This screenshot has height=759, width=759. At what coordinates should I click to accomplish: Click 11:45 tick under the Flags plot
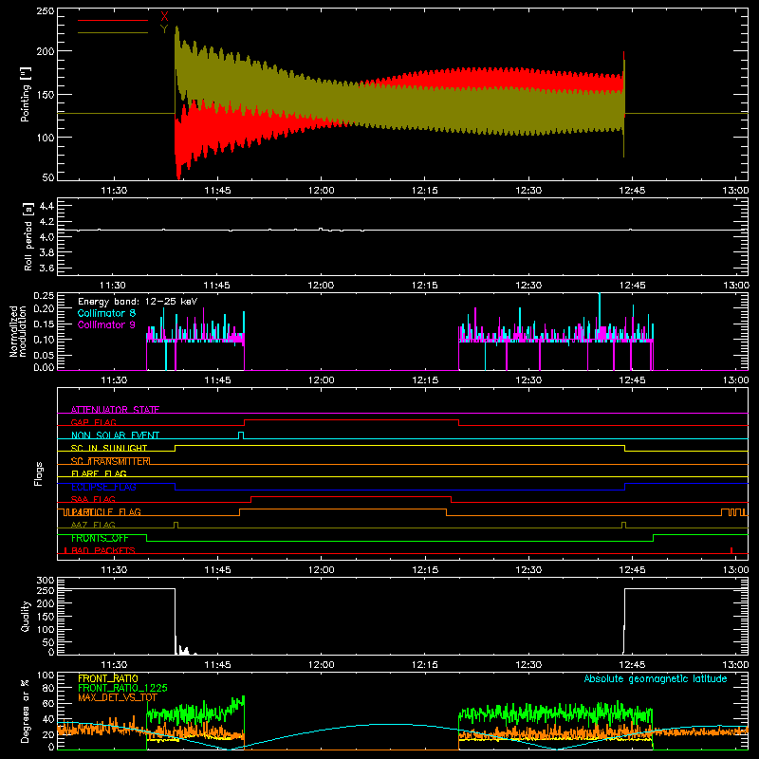(217, 570)
